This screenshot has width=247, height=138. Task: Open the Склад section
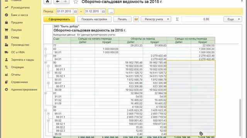[15, 38]
